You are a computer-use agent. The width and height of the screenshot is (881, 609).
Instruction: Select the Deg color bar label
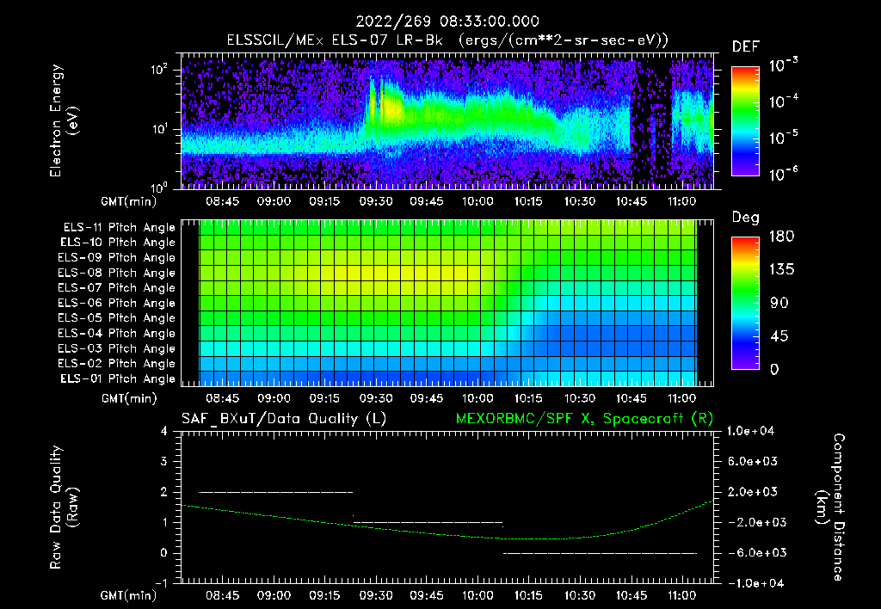pyautogui.click(x=746, y=218)
